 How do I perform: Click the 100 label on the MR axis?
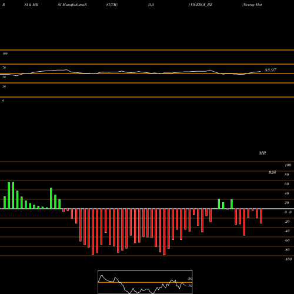click(288, 165)
